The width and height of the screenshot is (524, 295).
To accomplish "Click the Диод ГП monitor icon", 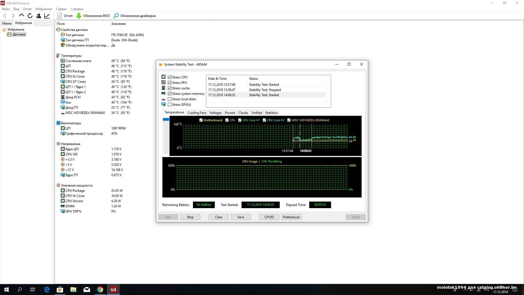I will [x=63, y=108].
